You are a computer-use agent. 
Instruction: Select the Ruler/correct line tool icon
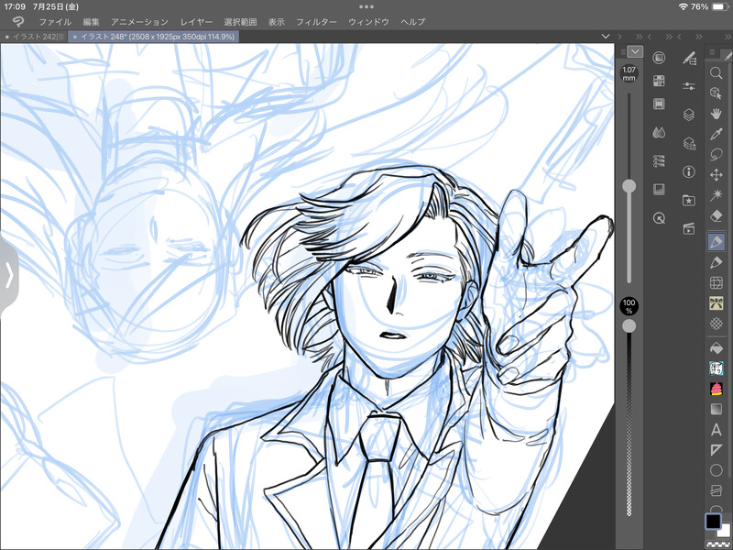pos(716,490)
